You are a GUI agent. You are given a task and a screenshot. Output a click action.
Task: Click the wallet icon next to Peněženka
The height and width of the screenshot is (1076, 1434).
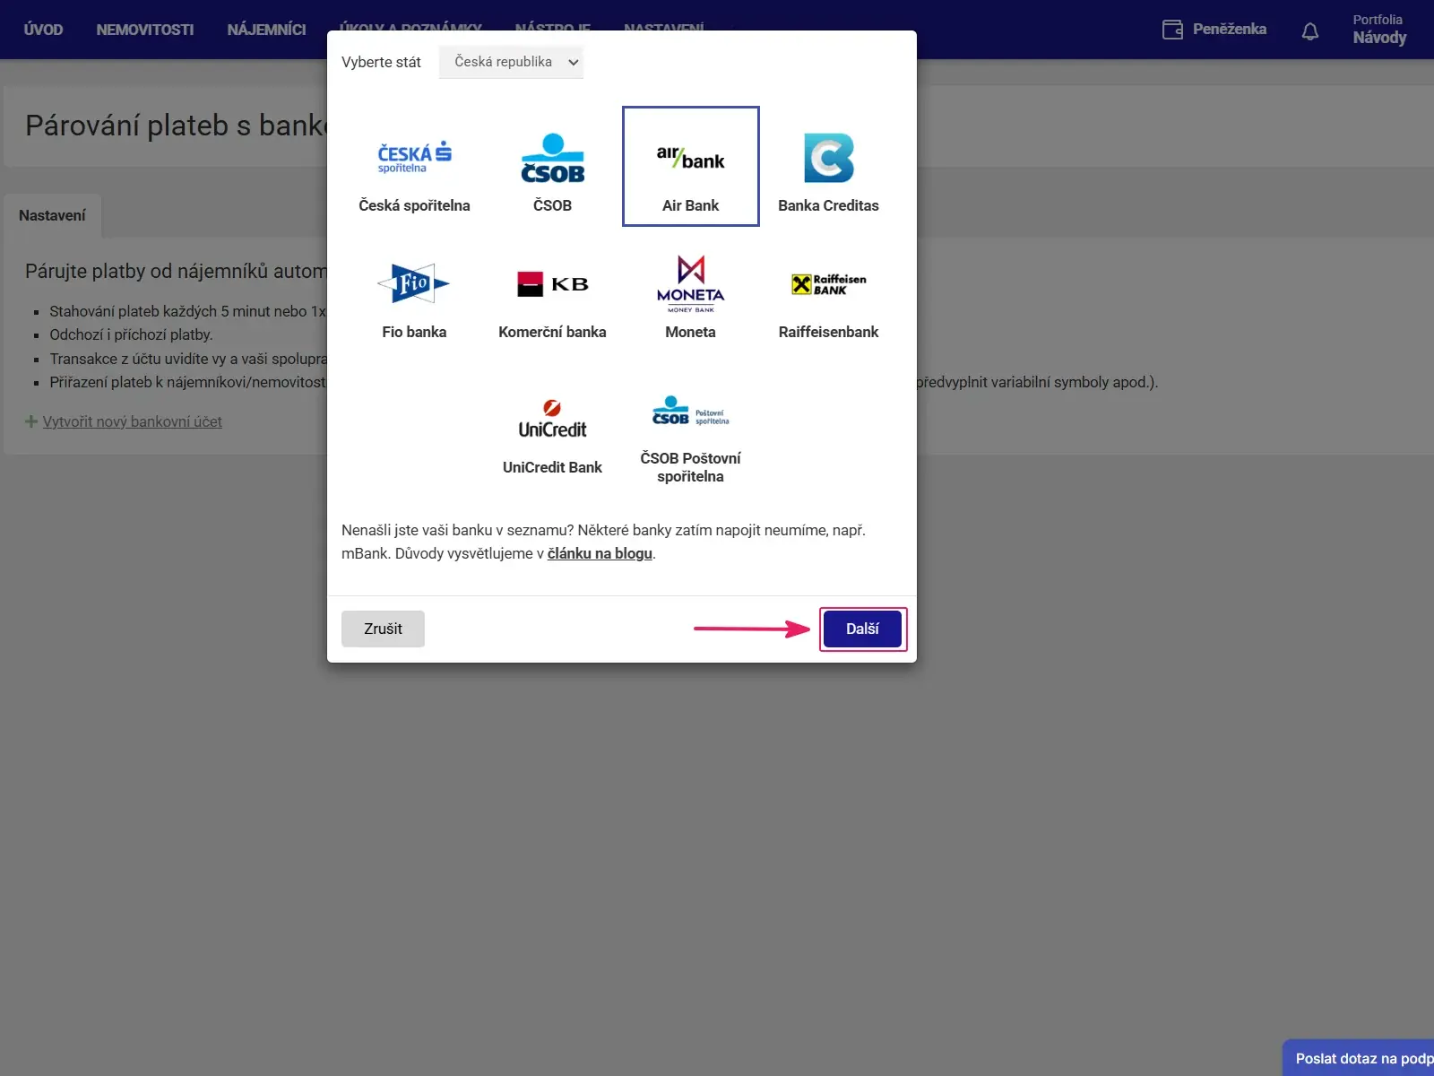1172,30
